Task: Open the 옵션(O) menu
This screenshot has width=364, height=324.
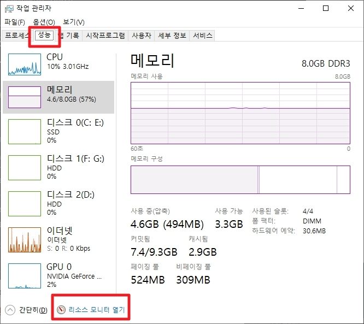Action: point(44,22)
